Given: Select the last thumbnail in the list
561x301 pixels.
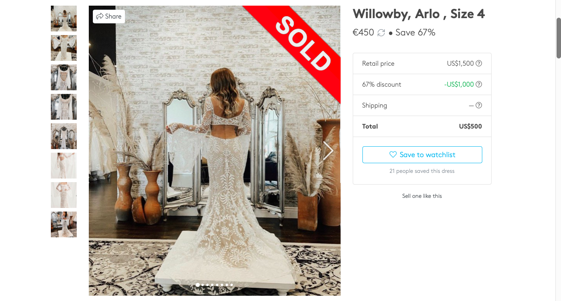Looking at the screenshot, I should (x=64, y=224).
